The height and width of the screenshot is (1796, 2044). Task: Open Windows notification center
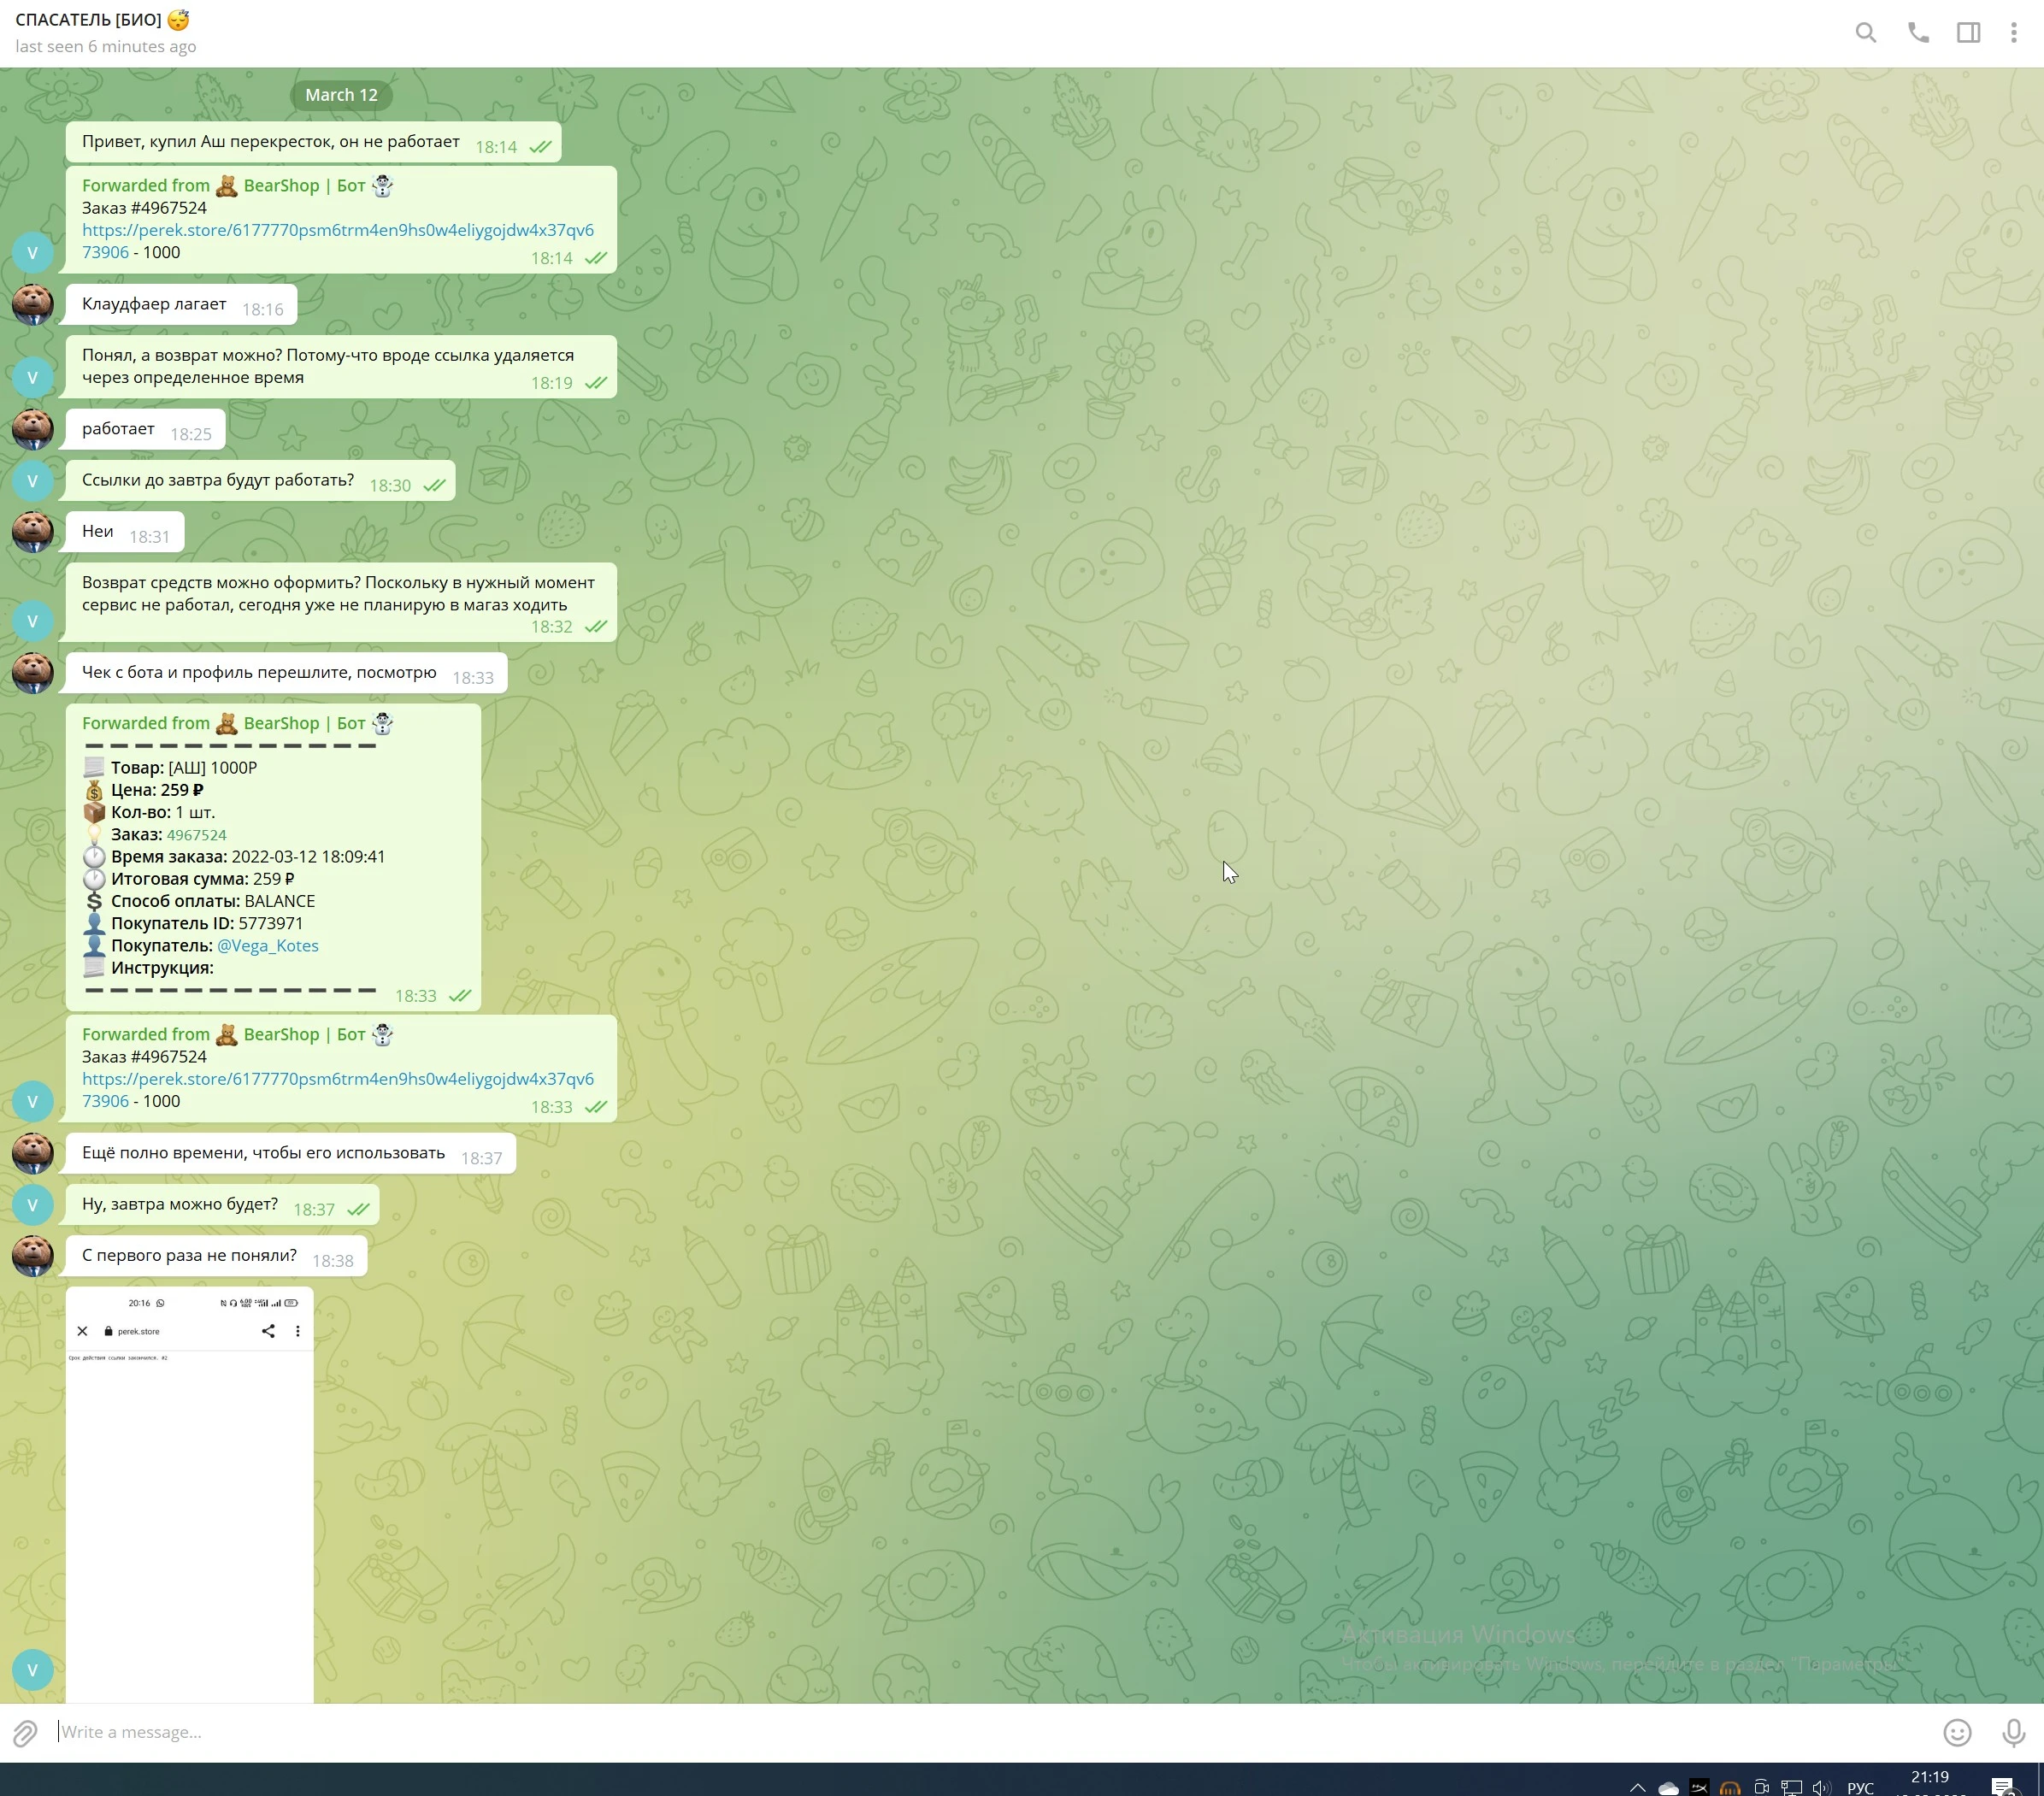pyautogui.click(x=2003, y=1787)
